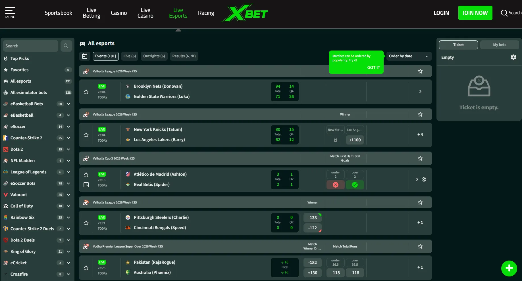Open the Racing section
The width and height of the screenshot is (522, 281).
(206, 13)
